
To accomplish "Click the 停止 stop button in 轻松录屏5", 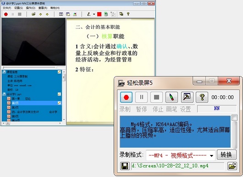I will pyautogui.click(x=156, y=97).
